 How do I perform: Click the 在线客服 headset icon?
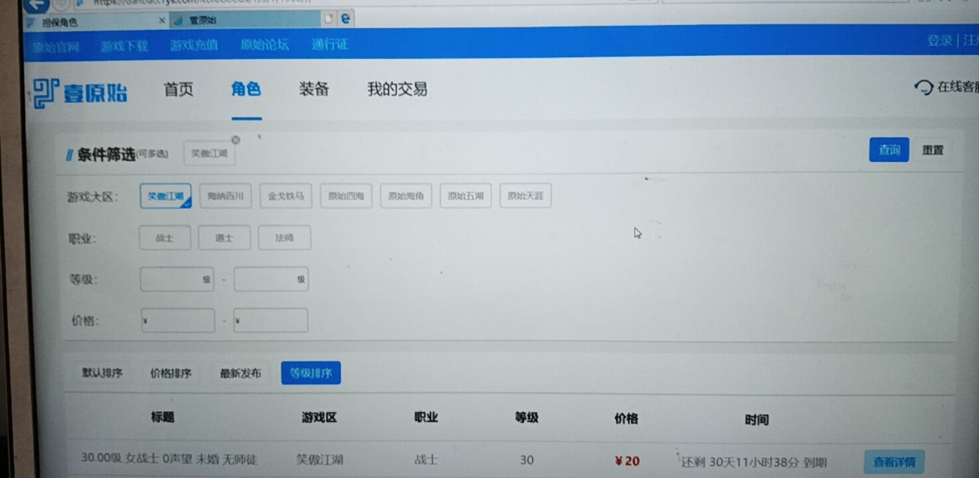923,88
